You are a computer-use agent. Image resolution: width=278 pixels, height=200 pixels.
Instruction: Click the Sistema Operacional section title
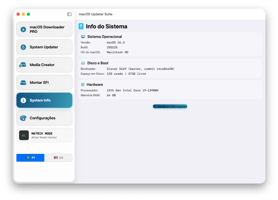click(105, 37)
